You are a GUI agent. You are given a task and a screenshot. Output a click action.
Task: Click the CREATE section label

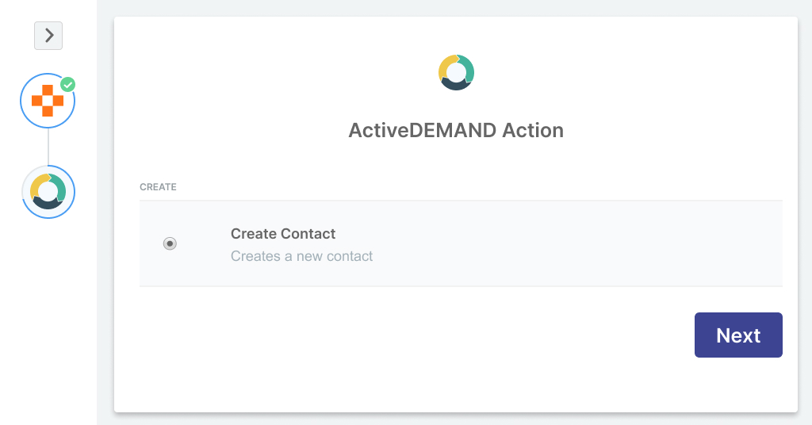[x=158, y=187]
